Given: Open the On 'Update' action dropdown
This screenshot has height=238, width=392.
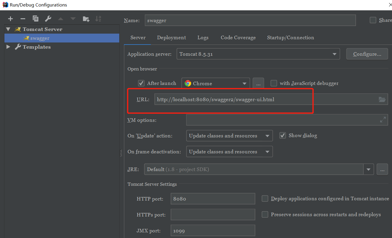Looking at the screenshot, I should click(229, 136).
